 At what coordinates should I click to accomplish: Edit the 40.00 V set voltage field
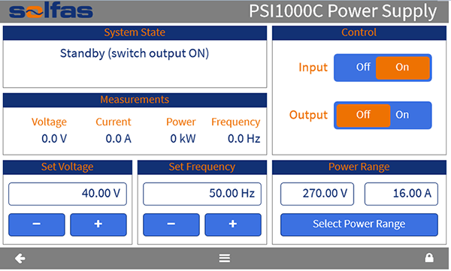pyautogui.click(x=68, y=194)
